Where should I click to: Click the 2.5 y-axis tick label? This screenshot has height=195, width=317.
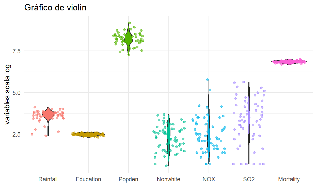coord(17,134)
